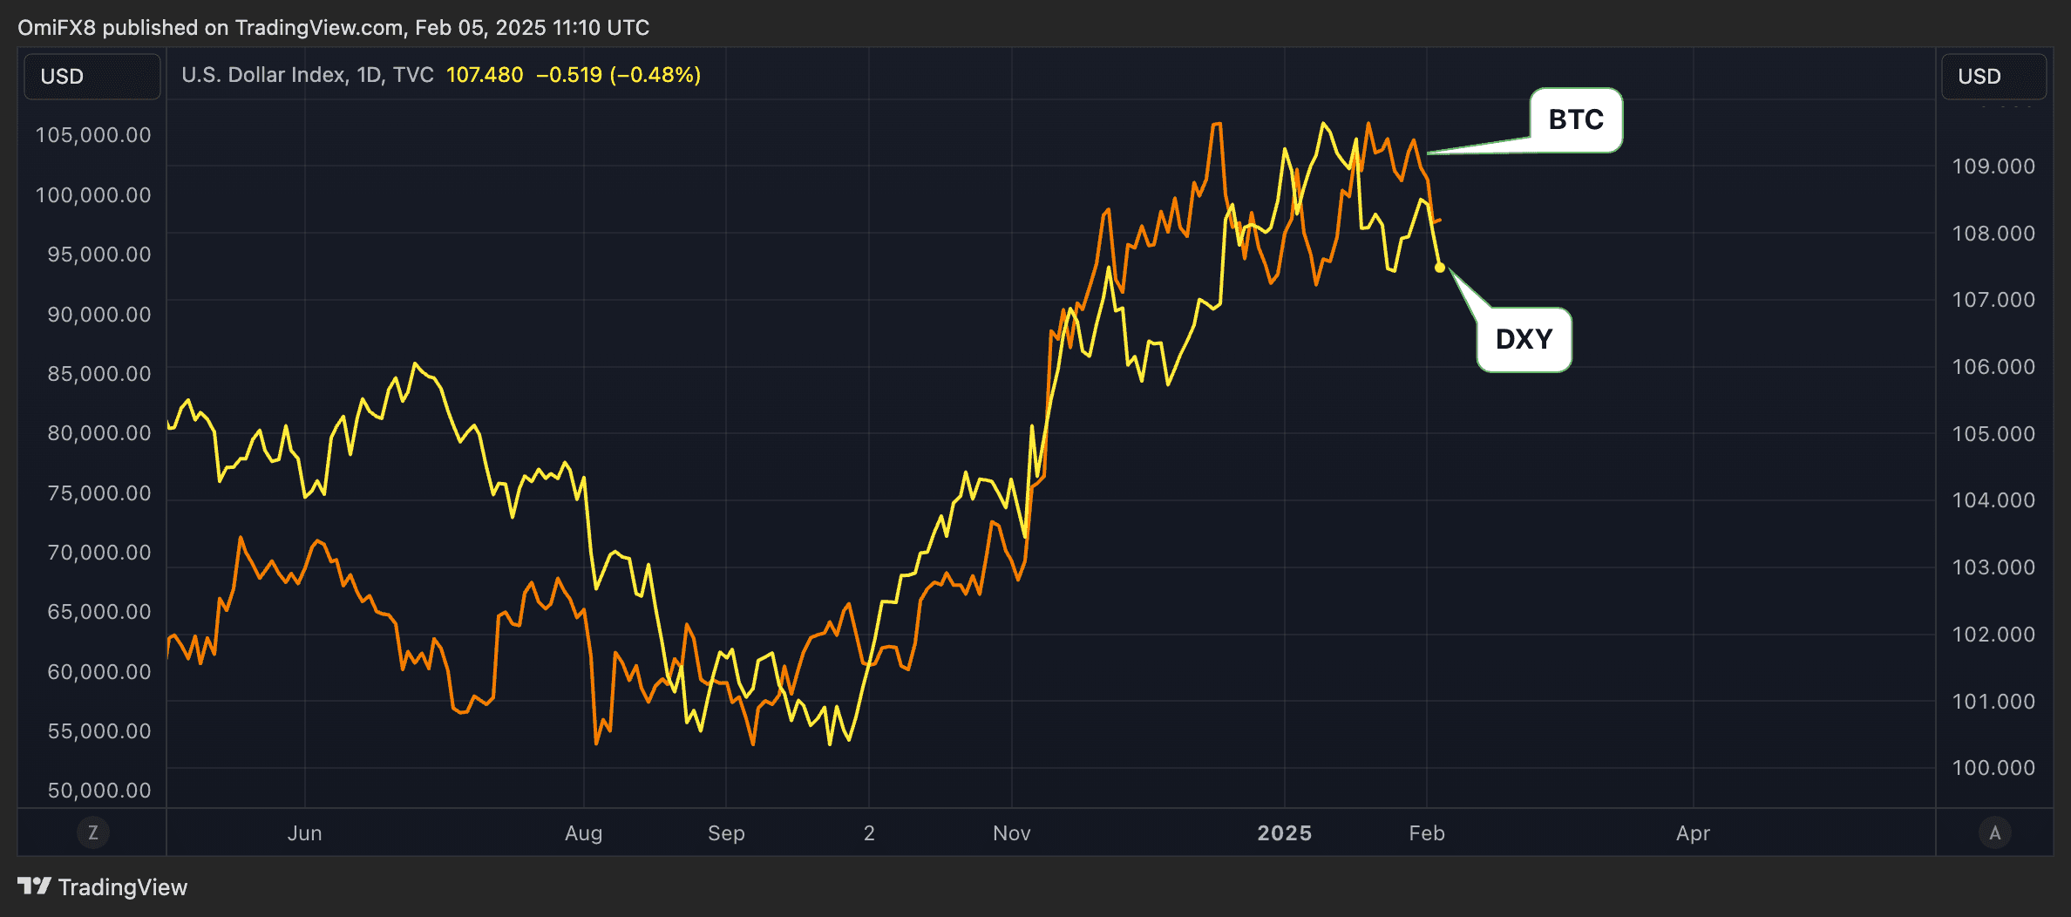The image size is (2071, 917).
Task: Click the 107.480 price value
Action: [x=485, y=75]
